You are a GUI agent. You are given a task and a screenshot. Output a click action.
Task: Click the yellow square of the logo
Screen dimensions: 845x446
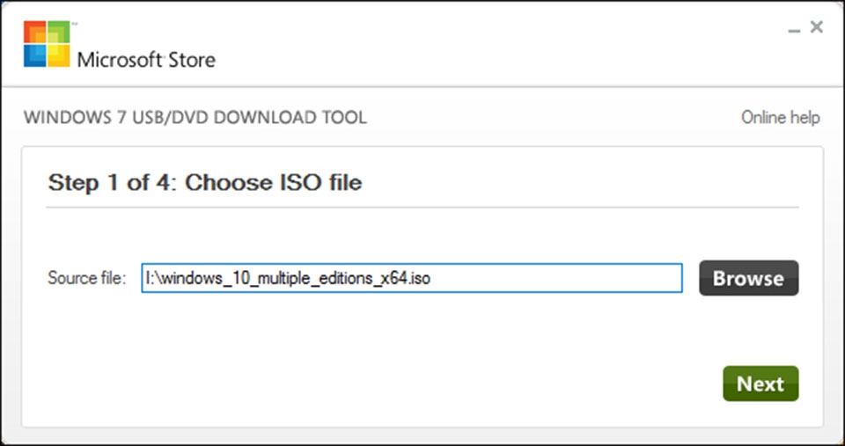click(59, 55)
